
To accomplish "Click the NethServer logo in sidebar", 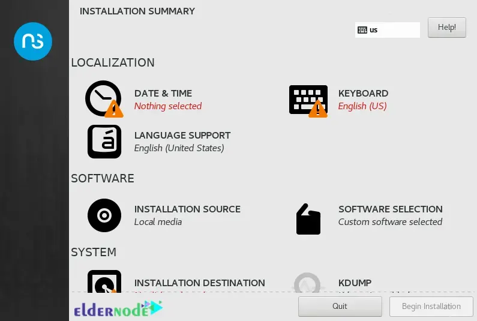I will point(33,41).
